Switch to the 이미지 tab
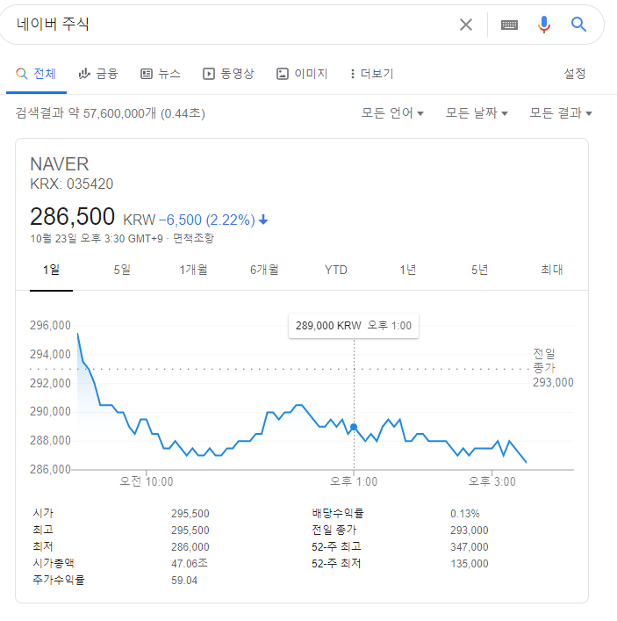The width and height of the screenshot is (617, 621). [x=302, y=74]
